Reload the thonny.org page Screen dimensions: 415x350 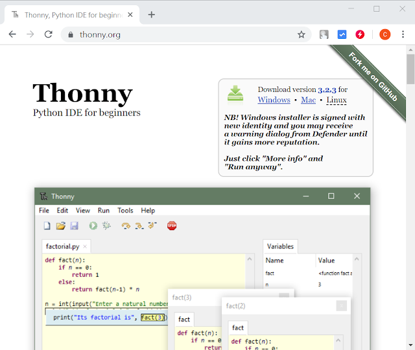coord(49,34)
